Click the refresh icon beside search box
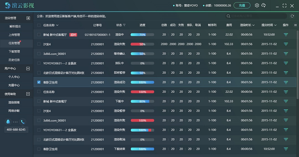Viewport: 299px width, 157px height. [292, 16]
